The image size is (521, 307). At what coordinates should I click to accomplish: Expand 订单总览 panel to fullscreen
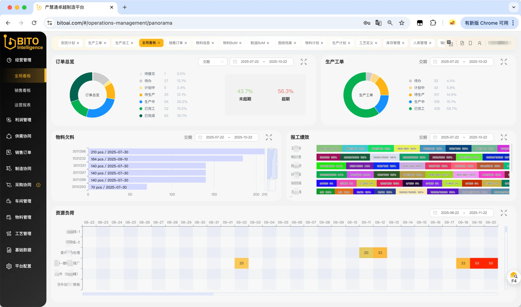(x=304, y=62)
